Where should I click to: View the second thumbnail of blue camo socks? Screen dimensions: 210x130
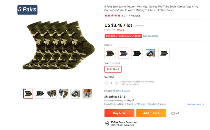pos(40,94)
